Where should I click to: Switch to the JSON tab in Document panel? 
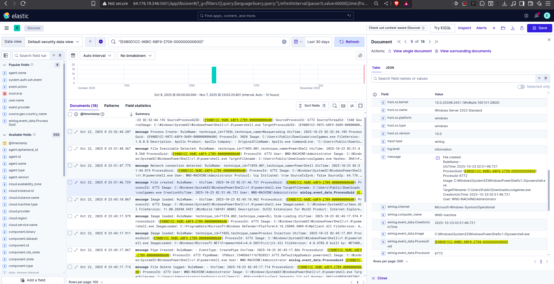390,68
